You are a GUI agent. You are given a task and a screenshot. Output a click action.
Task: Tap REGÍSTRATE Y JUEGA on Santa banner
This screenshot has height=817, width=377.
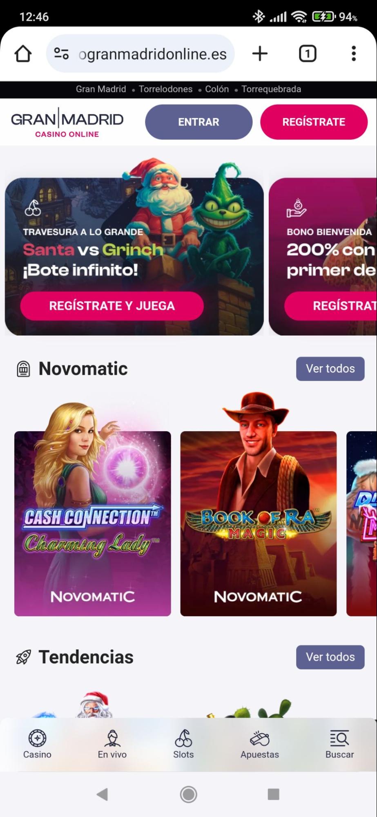tap(112, 306)
